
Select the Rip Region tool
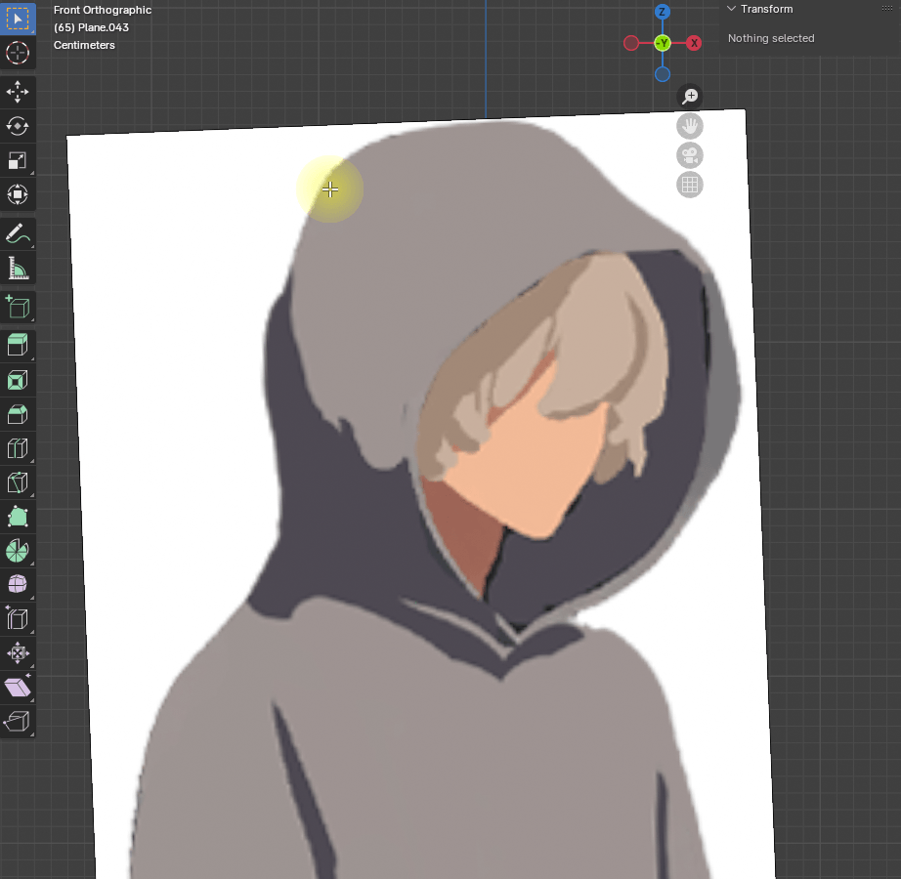18,721
